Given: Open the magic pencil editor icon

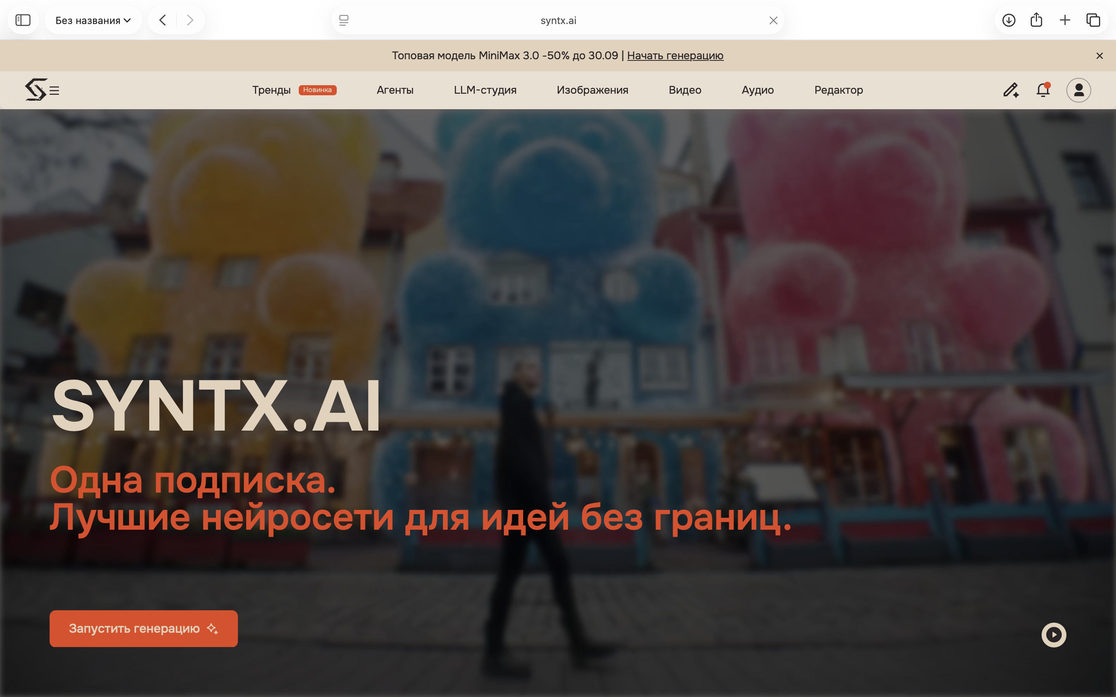Looking at the screenshot, I should click(x=1011, y=90).
